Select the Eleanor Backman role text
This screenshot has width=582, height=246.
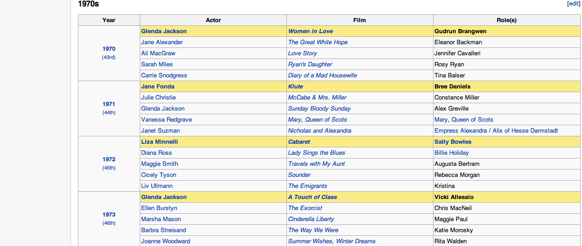[x=458, y=42]
